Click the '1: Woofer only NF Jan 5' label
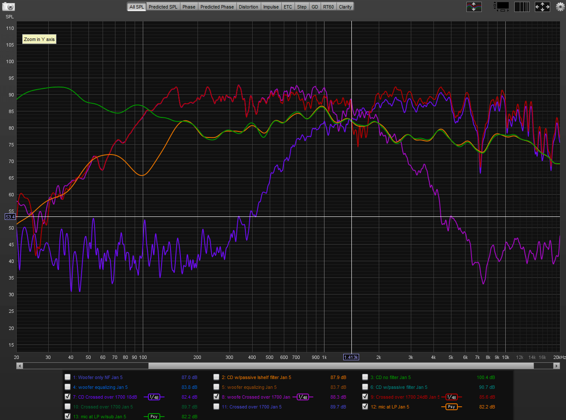The height and width of the screenshot is (420, 566). [x=98, y=377]
